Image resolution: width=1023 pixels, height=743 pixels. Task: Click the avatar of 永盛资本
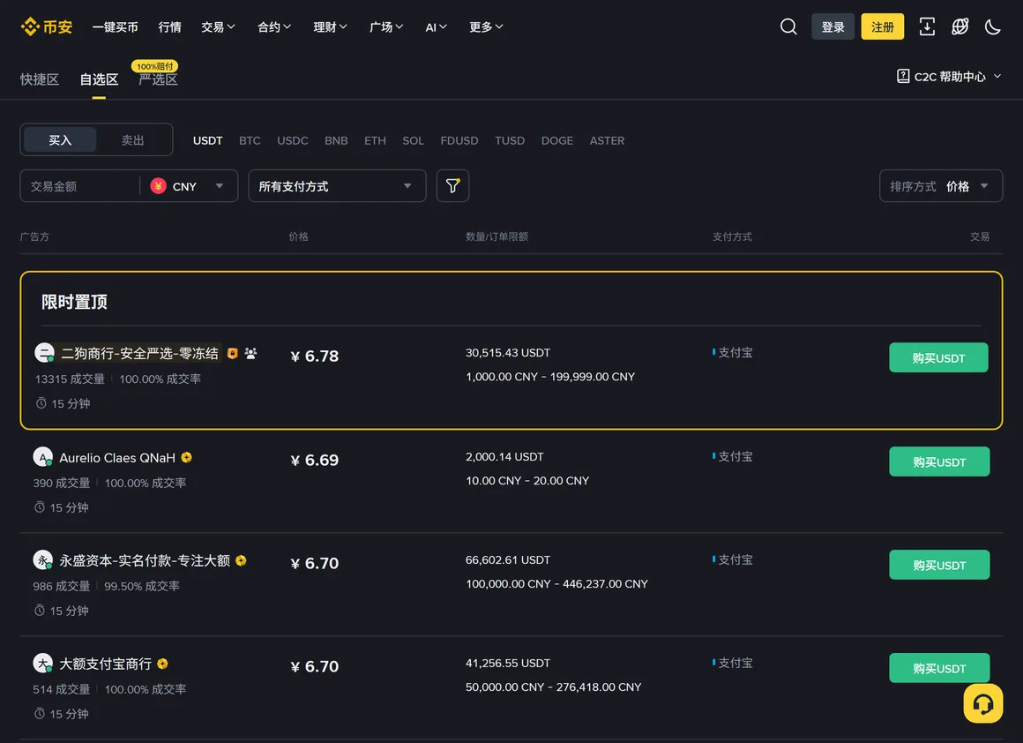[42, 560]
